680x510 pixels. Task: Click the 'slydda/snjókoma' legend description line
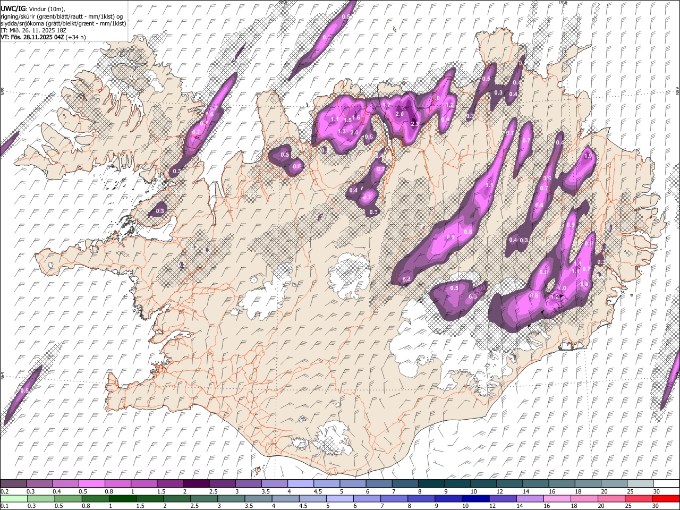(63, 23)
